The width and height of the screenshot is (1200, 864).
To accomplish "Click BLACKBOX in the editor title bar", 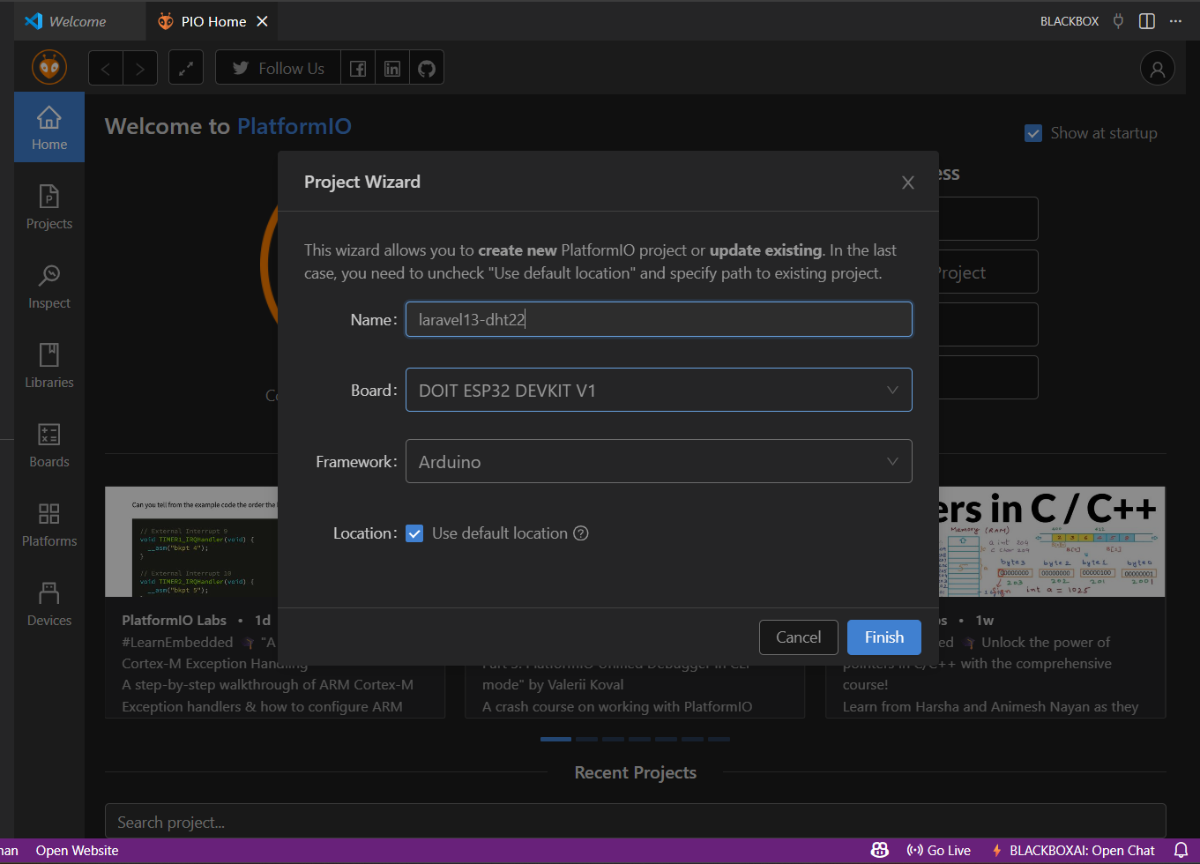I will (x=1070, y=21).
